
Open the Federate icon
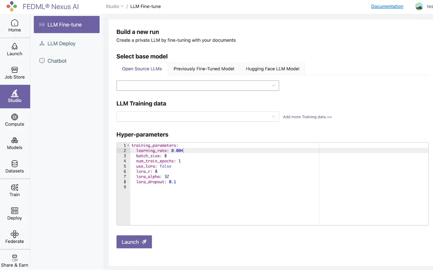pyautogui.click(x=15, y=234)
